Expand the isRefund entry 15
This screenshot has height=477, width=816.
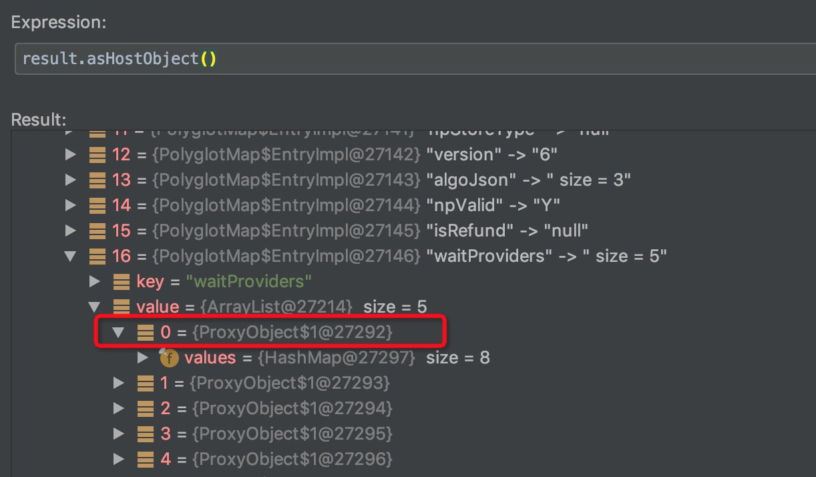(x=71, y=230)
